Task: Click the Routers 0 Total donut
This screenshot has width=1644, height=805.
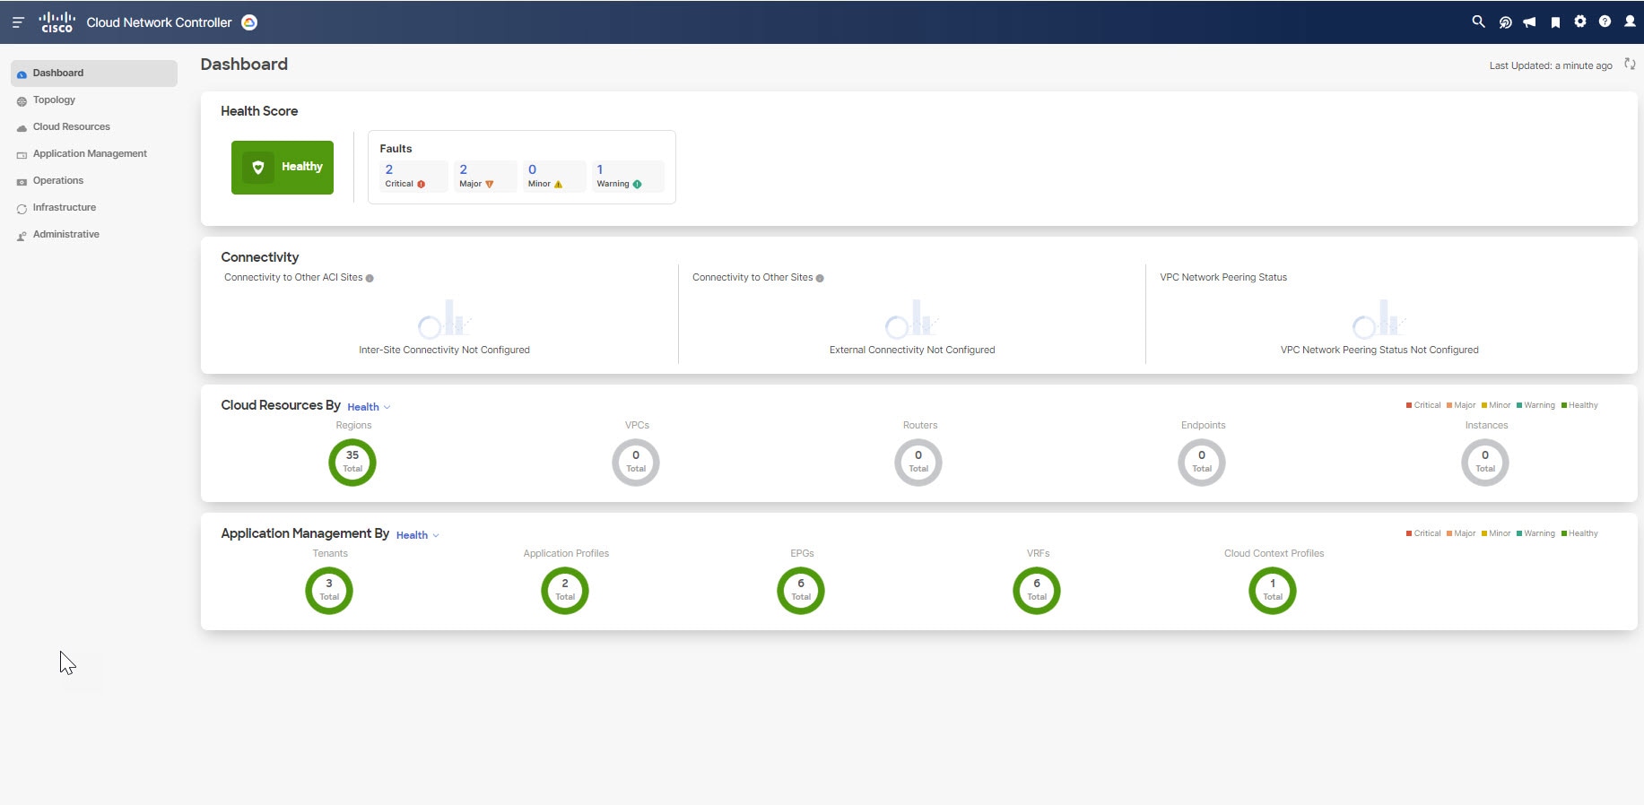Action: [x=918, y=463]
